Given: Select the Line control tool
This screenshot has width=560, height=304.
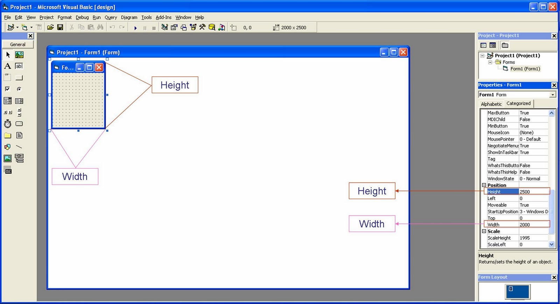Looking at the screenshot, I should (x=19, y=147).
